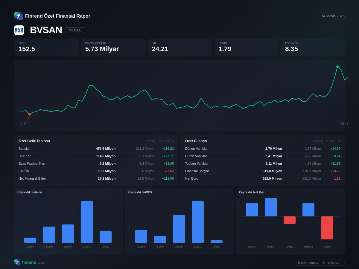This screenshot has width=359, height=269.
Task: Click the 2025/9 bar in Ceyreklik FAVOK
Action: pos(179,229)
